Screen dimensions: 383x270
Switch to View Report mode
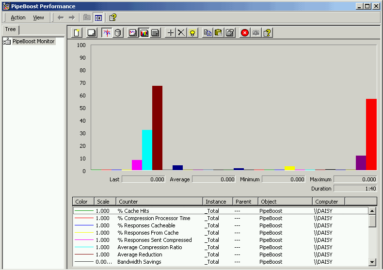click(155, 33)
